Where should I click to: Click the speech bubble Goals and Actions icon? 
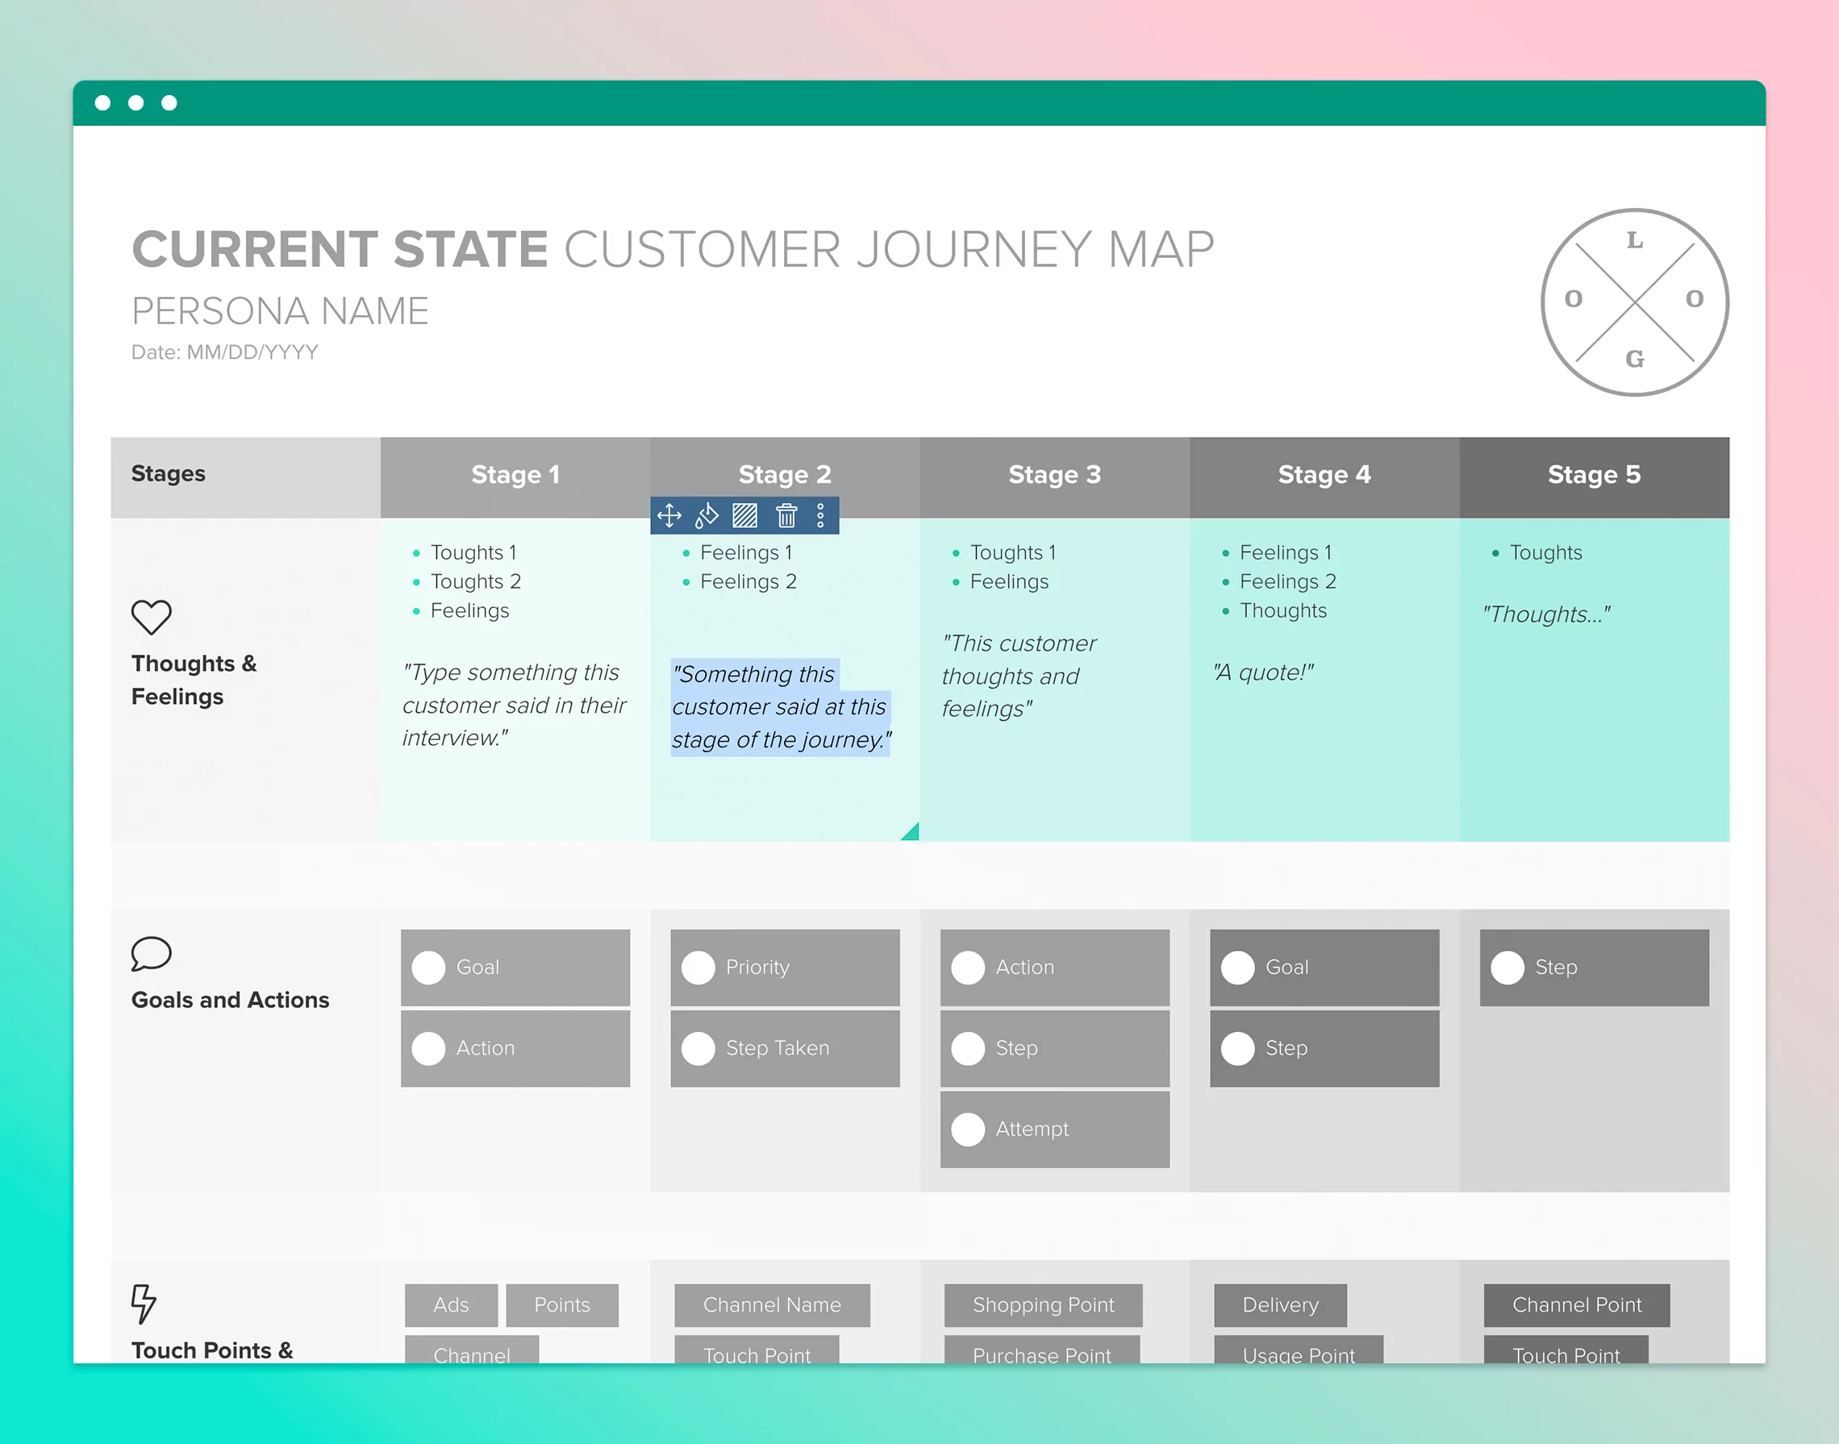152,954
